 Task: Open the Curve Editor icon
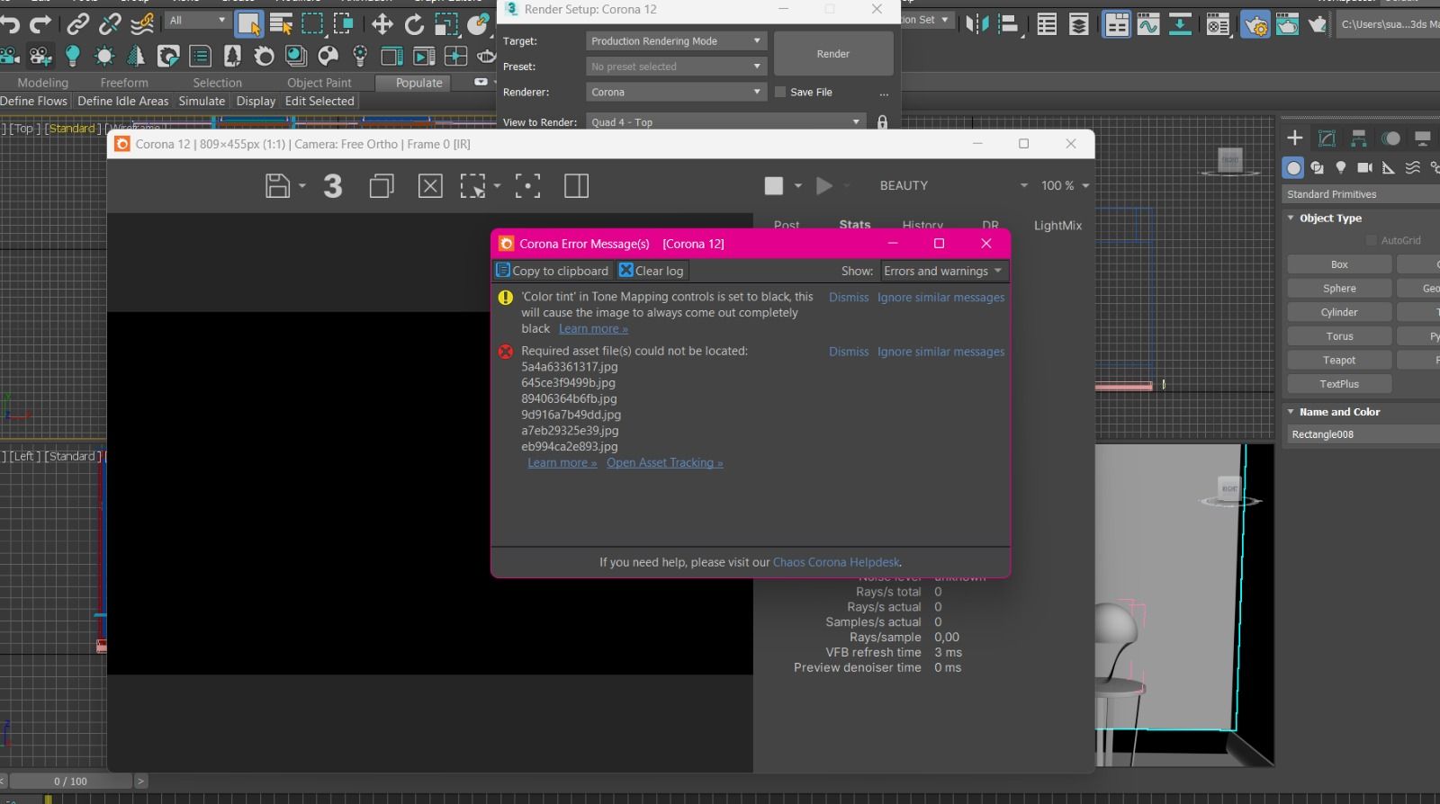pos(1147,24)
